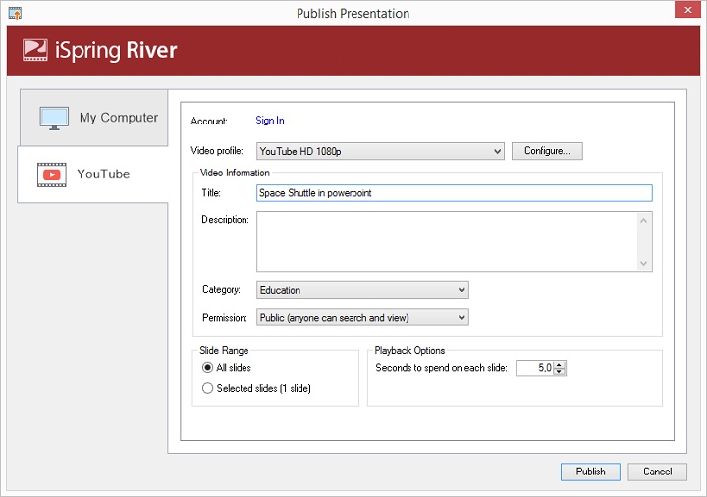Image resolution: width=707 pixels, height=497 pixels.
Task: Click the Video Information group label
Action: pos(235,173)
